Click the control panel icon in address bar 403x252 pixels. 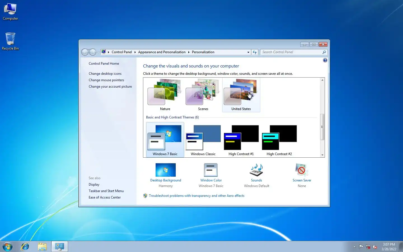tap(104, 52)
